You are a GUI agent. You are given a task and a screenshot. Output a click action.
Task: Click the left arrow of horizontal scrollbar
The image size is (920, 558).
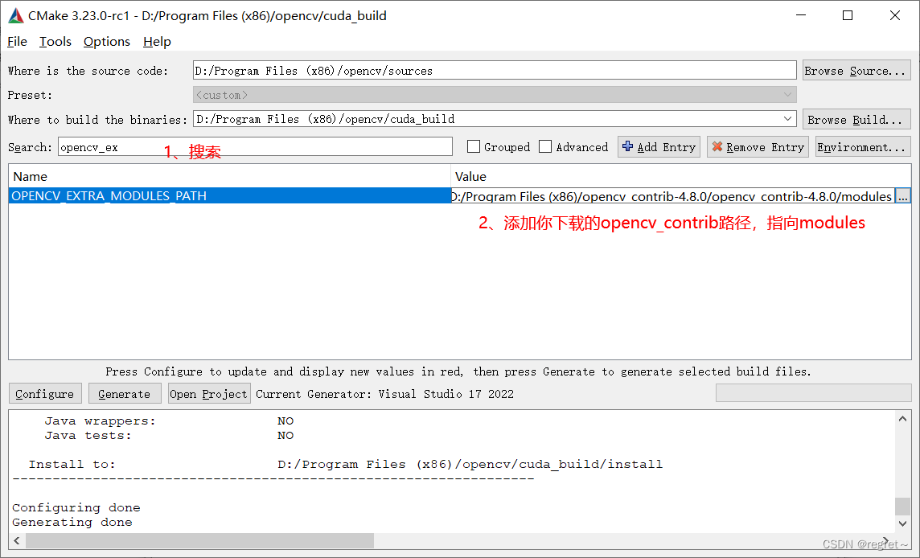[15, 540]
